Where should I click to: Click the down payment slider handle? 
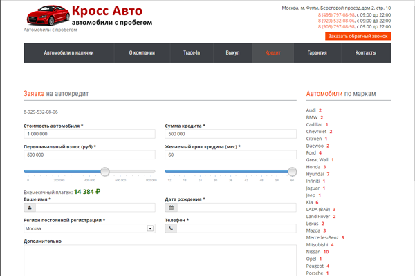(105, 171)
